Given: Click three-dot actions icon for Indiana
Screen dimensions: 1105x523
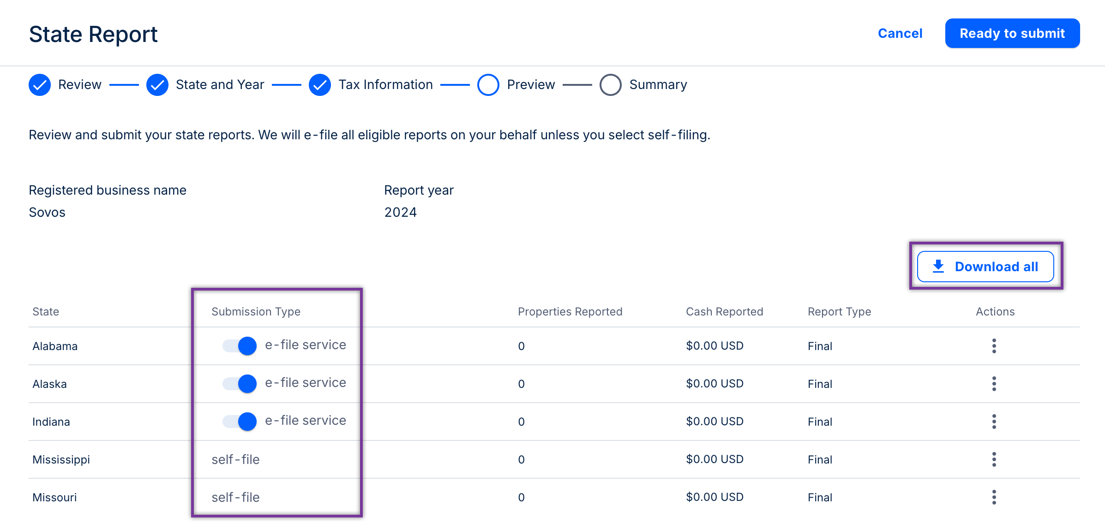Looking at the screenshot, I should pyautogui.click(x=994, y=422).
